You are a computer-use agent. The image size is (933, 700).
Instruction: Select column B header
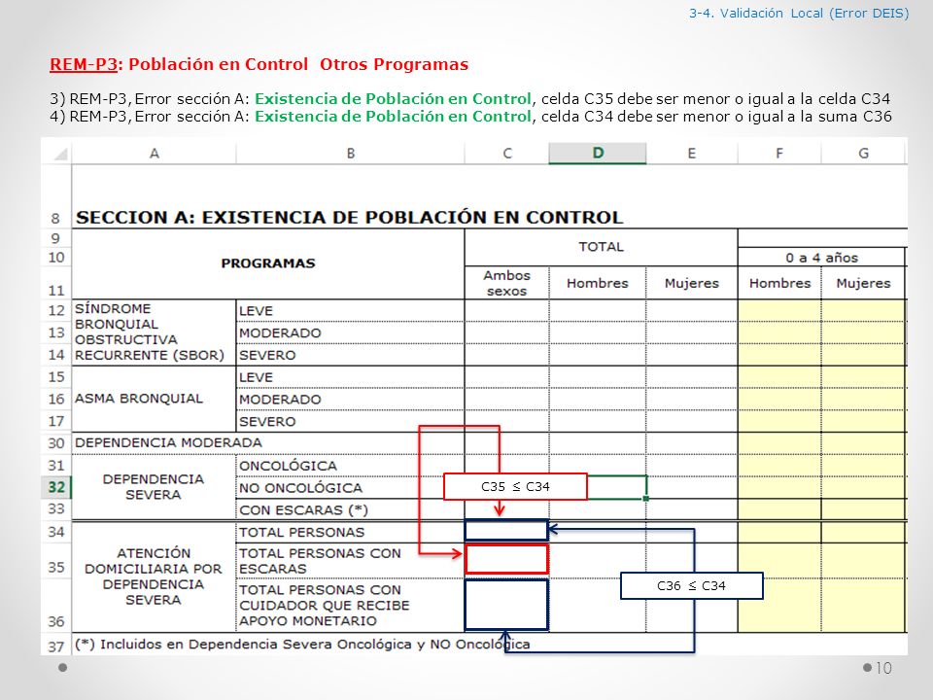pyautogui.click(x=351, y=154)
